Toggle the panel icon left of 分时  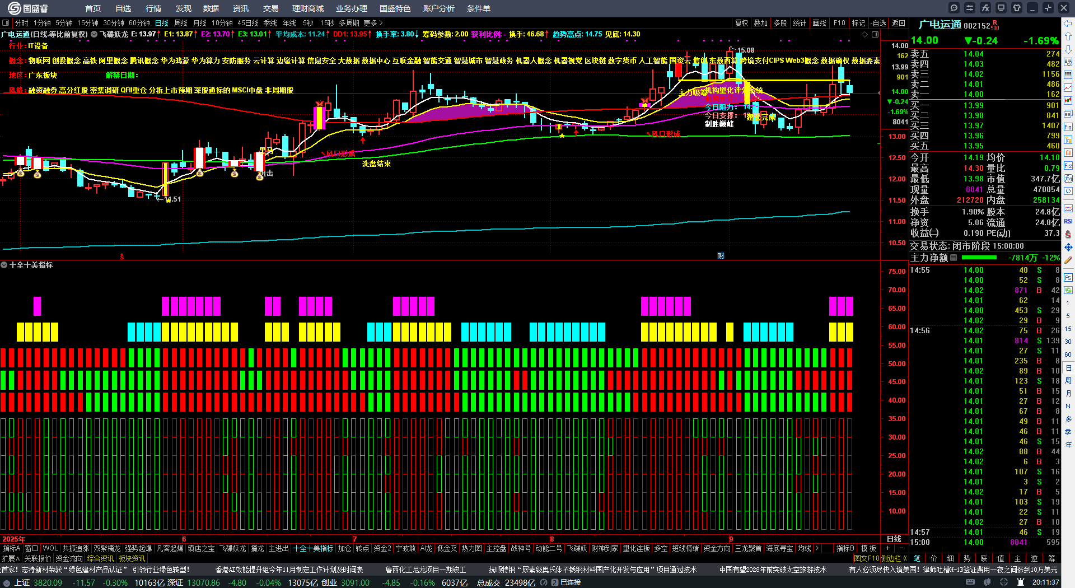click(x=6, y=23)
